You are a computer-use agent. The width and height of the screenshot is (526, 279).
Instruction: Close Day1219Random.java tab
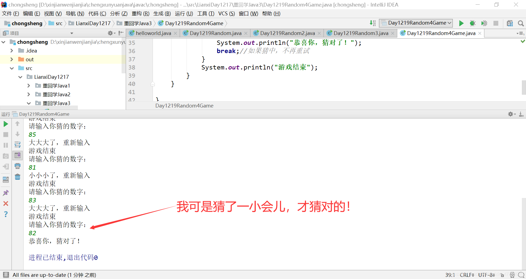tap(246, 33)
